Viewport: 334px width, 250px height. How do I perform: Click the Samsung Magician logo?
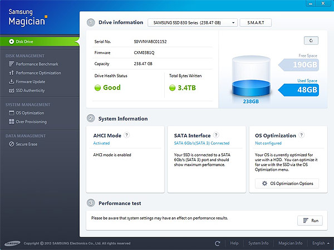[x=28, y=18]
